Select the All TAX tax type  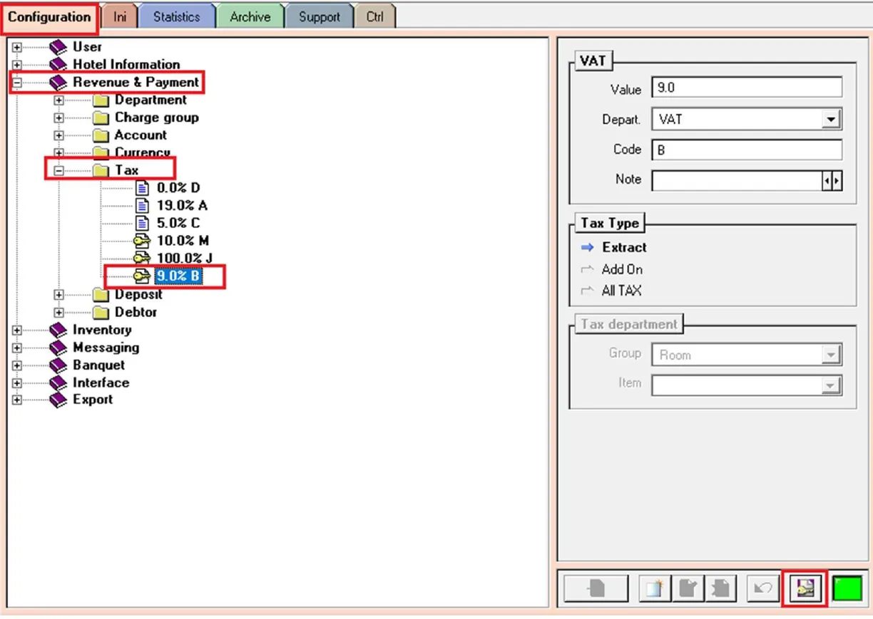tap(611, 291)
